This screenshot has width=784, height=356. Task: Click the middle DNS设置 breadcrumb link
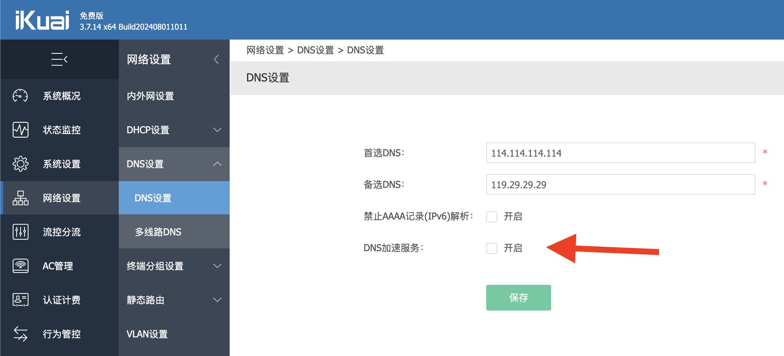[x=316, y=50]
